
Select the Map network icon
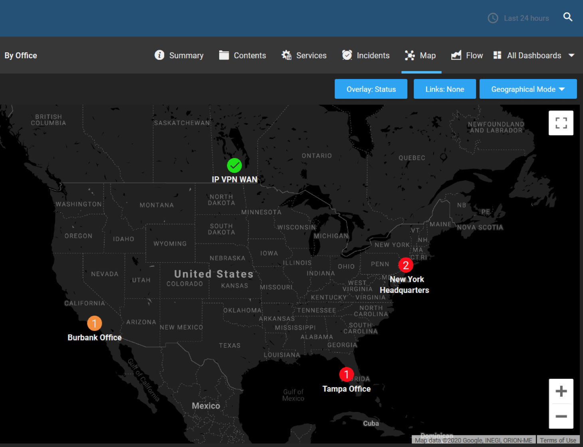pos(409,55)
